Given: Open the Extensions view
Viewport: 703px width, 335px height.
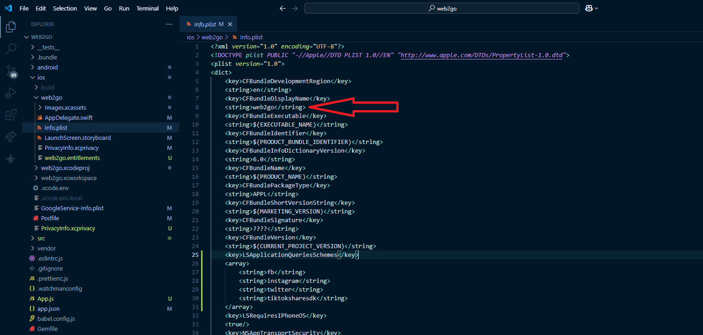Looking at the screenshot, I should click(x=11, y=115).
